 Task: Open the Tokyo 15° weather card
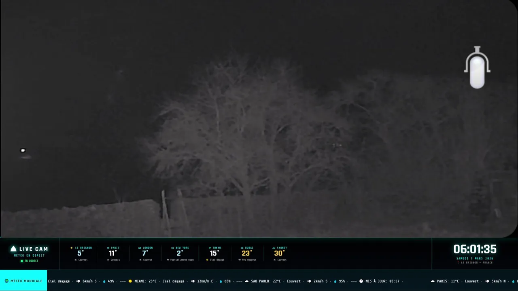pos(214,254)
